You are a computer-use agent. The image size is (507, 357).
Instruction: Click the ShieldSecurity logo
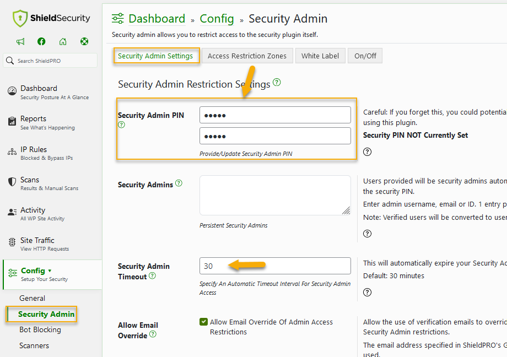click(x=51, y=18)
